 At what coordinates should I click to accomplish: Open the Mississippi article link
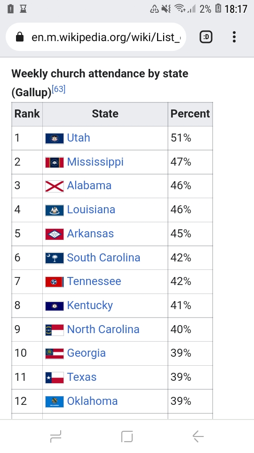coord(95,162)
